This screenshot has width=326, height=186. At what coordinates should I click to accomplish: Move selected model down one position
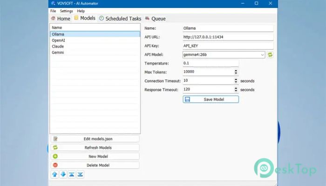[63, 174]
